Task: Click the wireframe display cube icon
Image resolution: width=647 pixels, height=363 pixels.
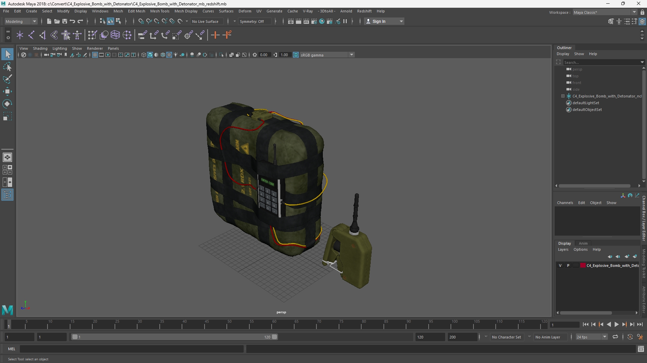Action: pyautogui.click(x=144, y=55)
